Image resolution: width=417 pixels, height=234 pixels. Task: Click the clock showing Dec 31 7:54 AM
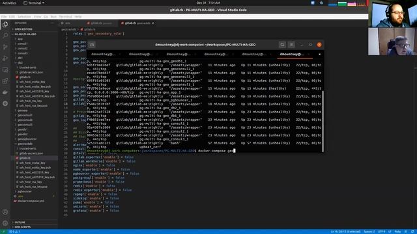(x=208, y=3)
